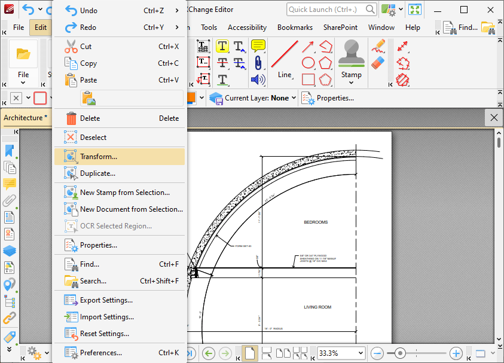Select the Polygon shape tool
The image size is (504, 363).
pos(325,63)
